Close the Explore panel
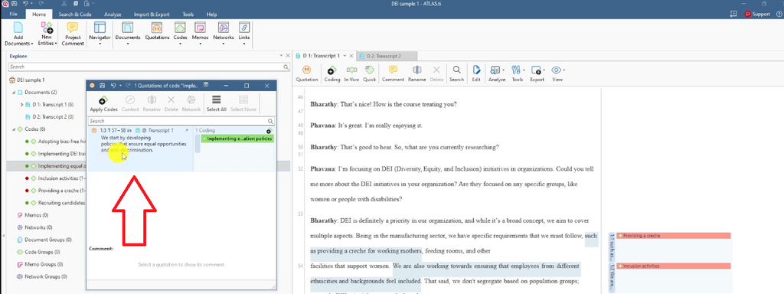The width and height of the screenshot is (784, 294). 288,56
